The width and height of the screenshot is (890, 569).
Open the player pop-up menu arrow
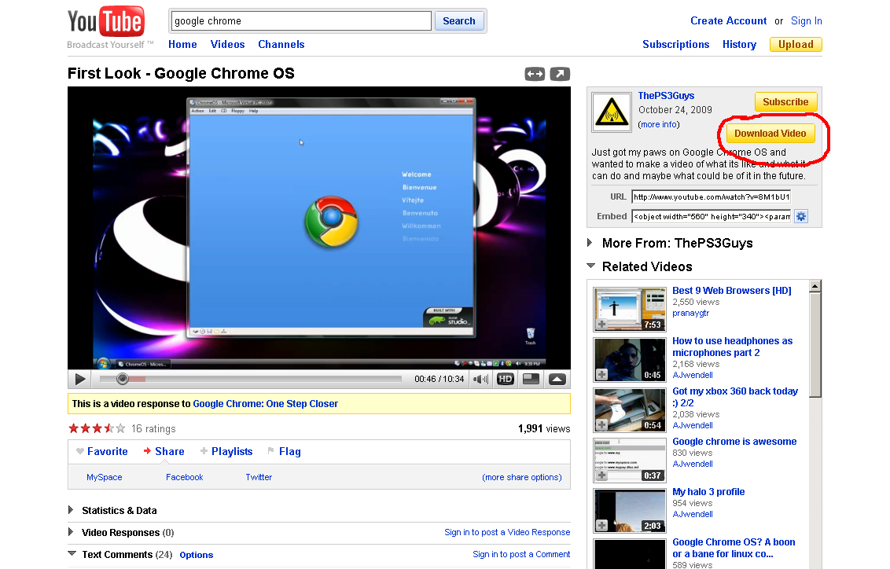tap(557, 379)
